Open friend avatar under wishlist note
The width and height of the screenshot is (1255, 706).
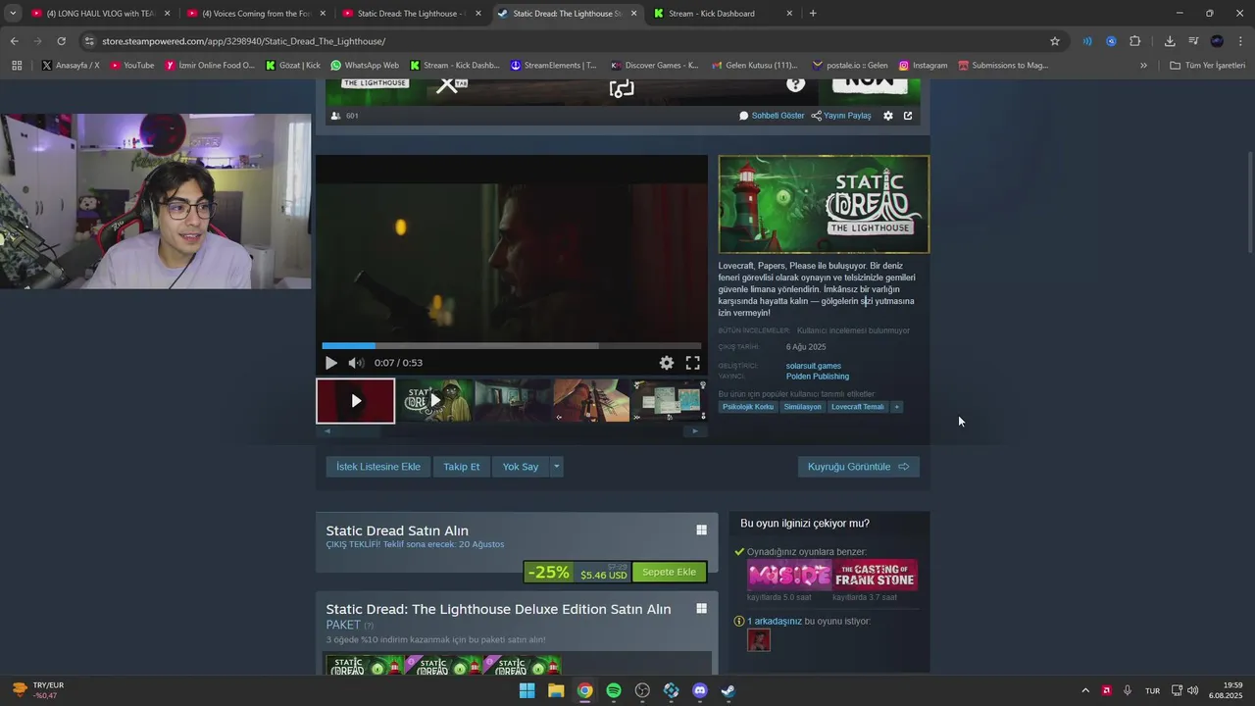point(759,640)
